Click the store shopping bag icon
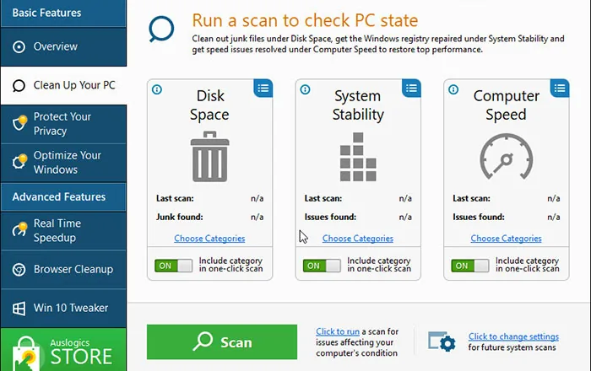 tap(26, 353)
